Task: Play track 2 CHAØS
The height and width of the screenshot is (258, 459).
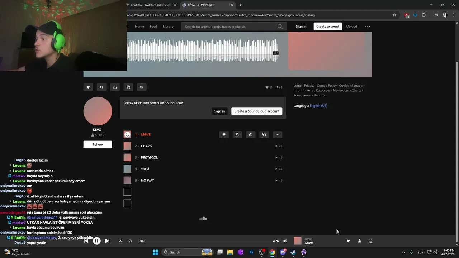Action: pyautogui.click(x=146, y=146)
